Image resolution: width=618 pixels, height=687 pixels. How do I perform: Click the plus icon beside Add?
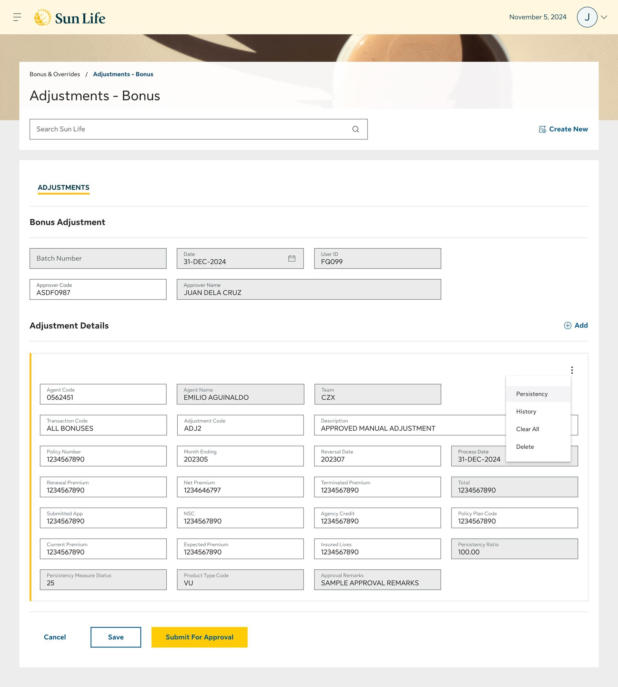(x=567, y=326)
